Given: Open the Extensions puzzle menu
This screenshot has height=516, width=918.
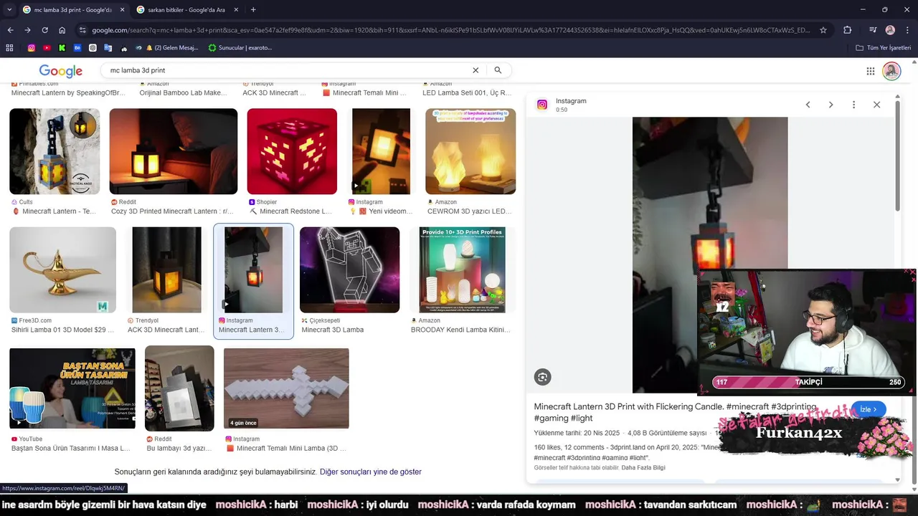Looking at the screenshot, I should (x=848, y=30).
